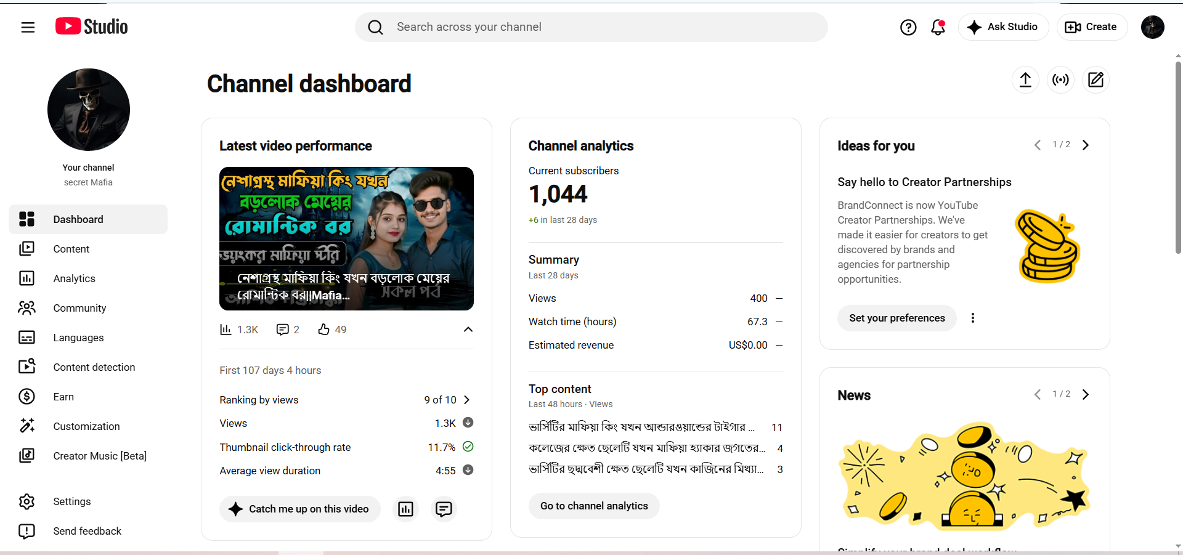Go to next Ideas for you card
Screen dimensions: 1183x555
coord(1086,145)
